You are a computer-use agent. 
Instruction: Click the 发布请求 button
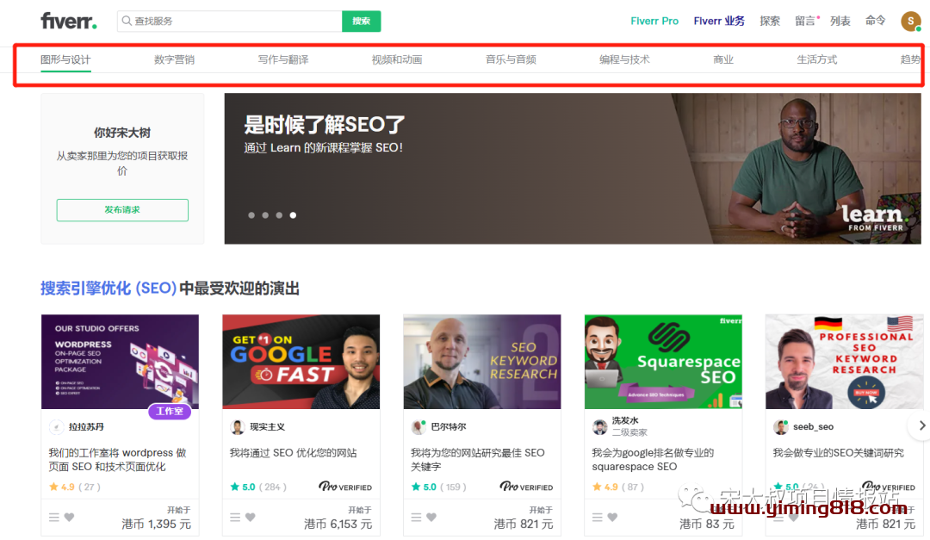(x=121, y=209)
